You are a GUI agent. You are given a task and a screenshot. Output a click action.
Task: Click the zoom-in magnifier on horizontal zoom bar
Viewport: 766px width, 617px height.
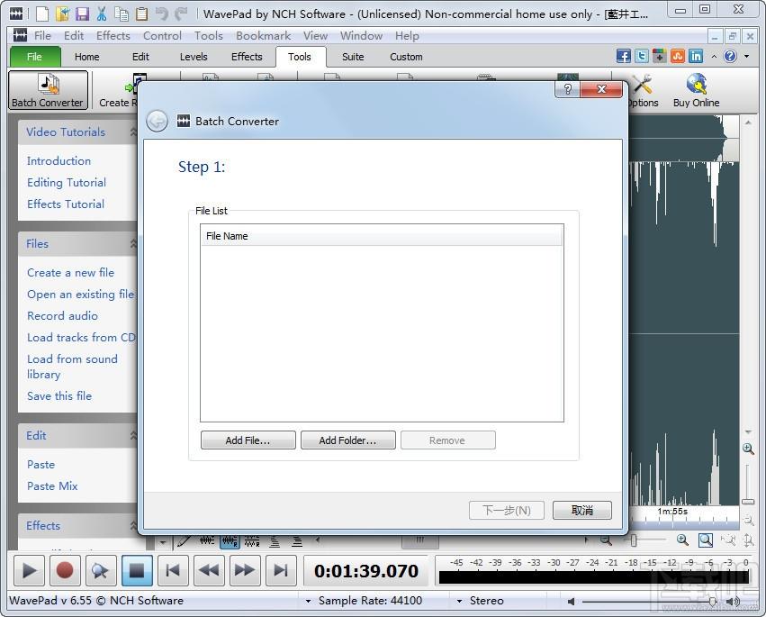(682, 540)
